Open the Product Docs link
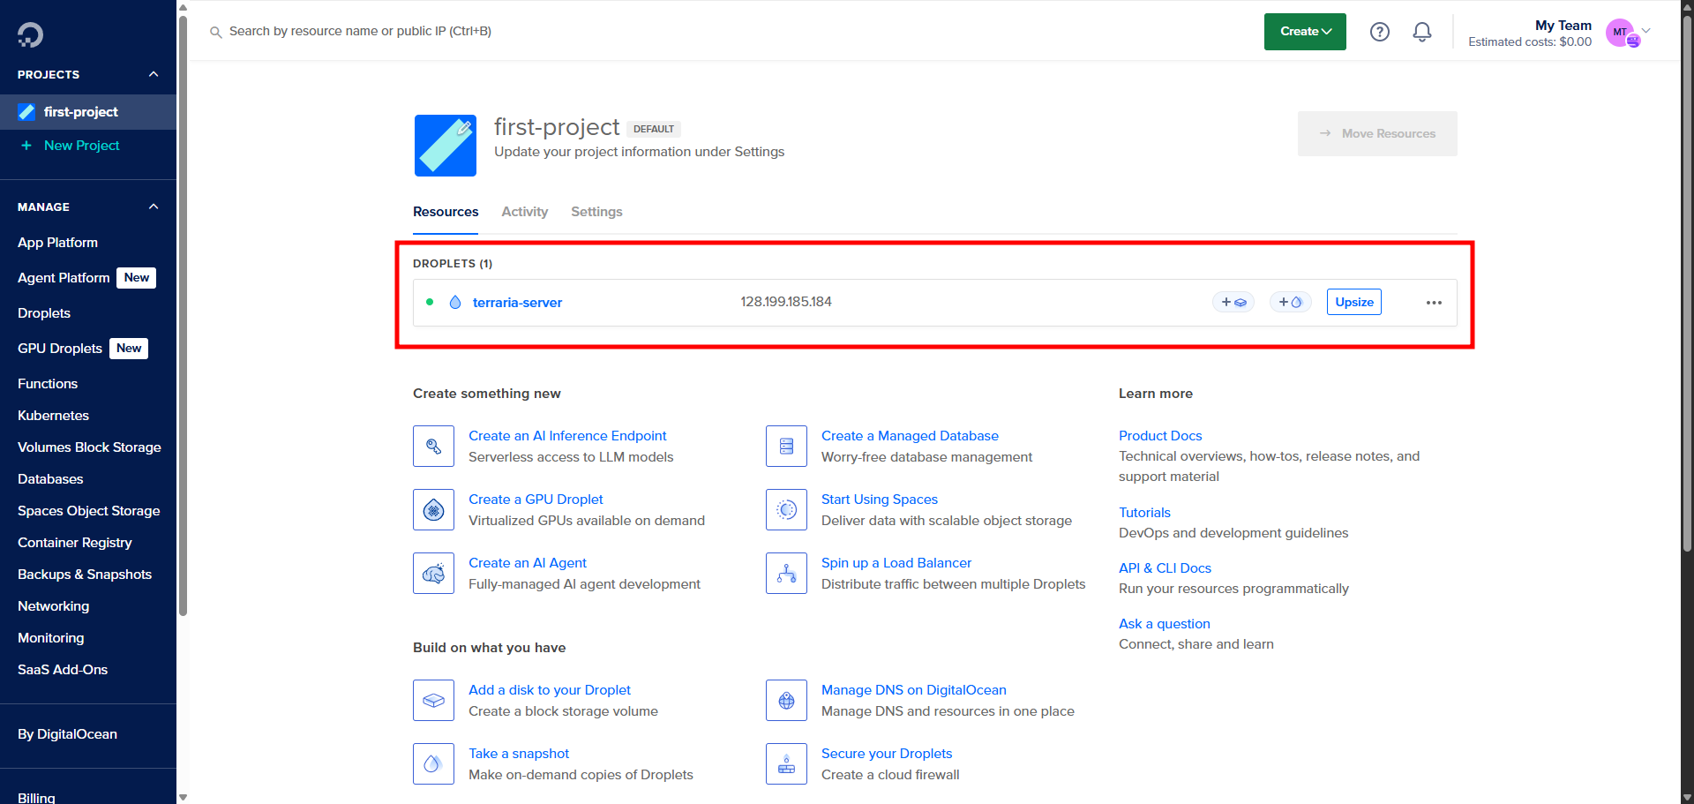Screen dimensions: 1694x804 point(1159,435)
